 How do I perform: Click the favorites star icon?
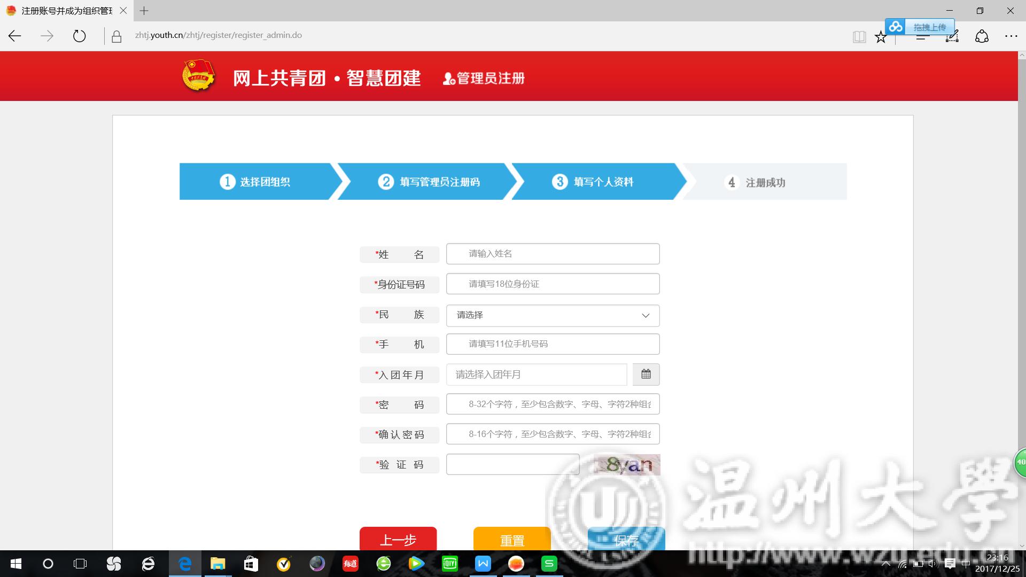880,37
